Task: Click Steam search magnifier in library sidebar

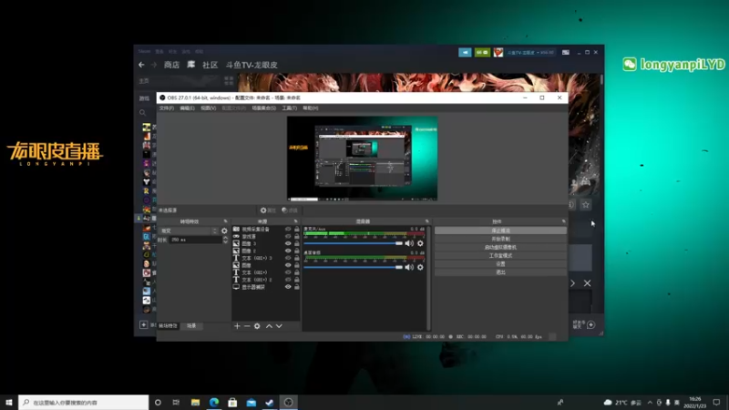Action: coord(143,112)
